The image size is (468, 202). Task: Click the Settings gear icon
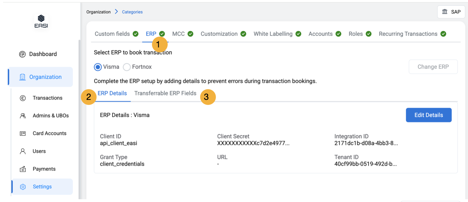point(23,187)
